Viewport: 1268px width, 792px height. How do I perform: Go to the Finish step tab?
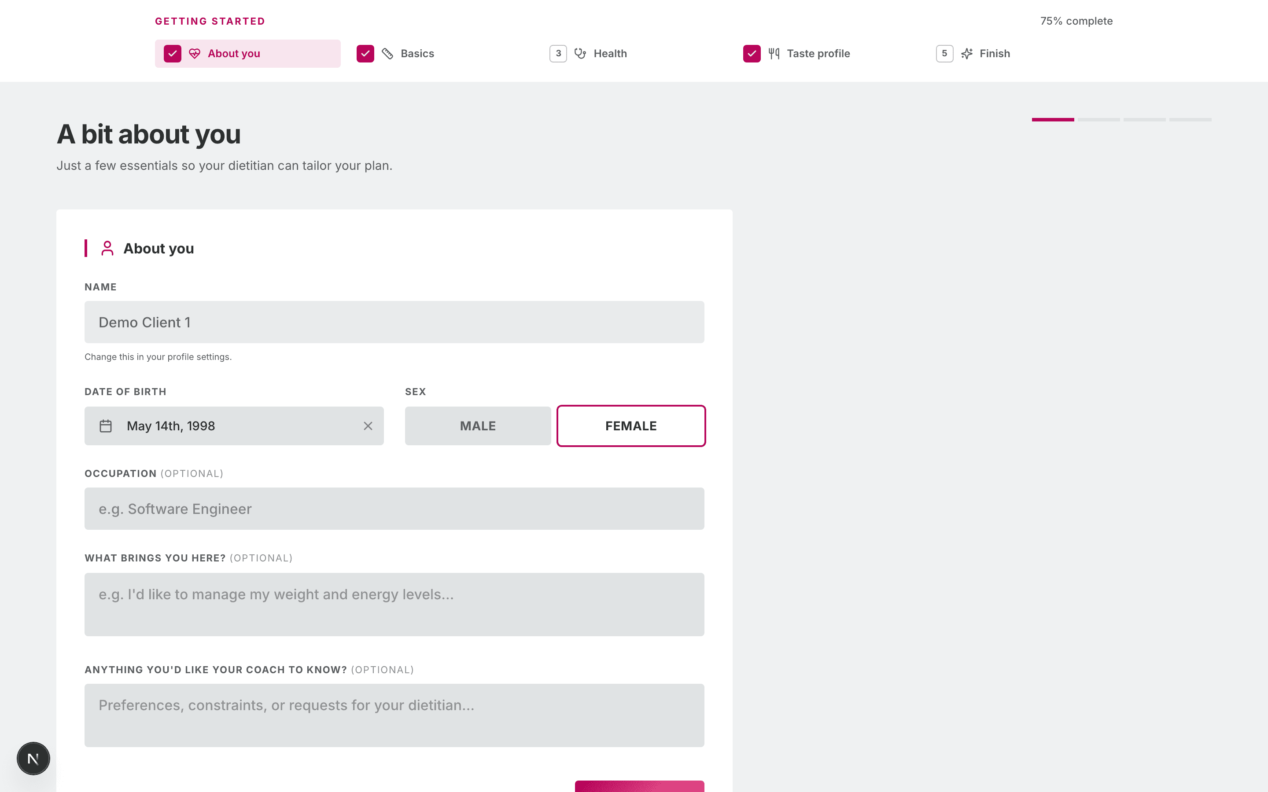click(x=1020, y=53)
